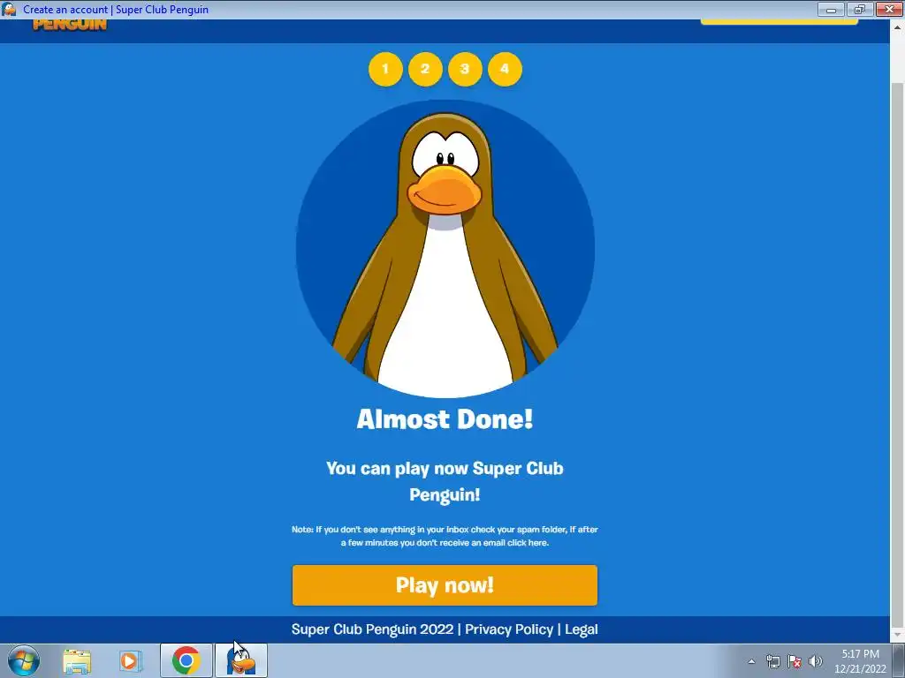
Task: Open the Windows Start menu
Action: pyautogui.click(x=24, y=660)
